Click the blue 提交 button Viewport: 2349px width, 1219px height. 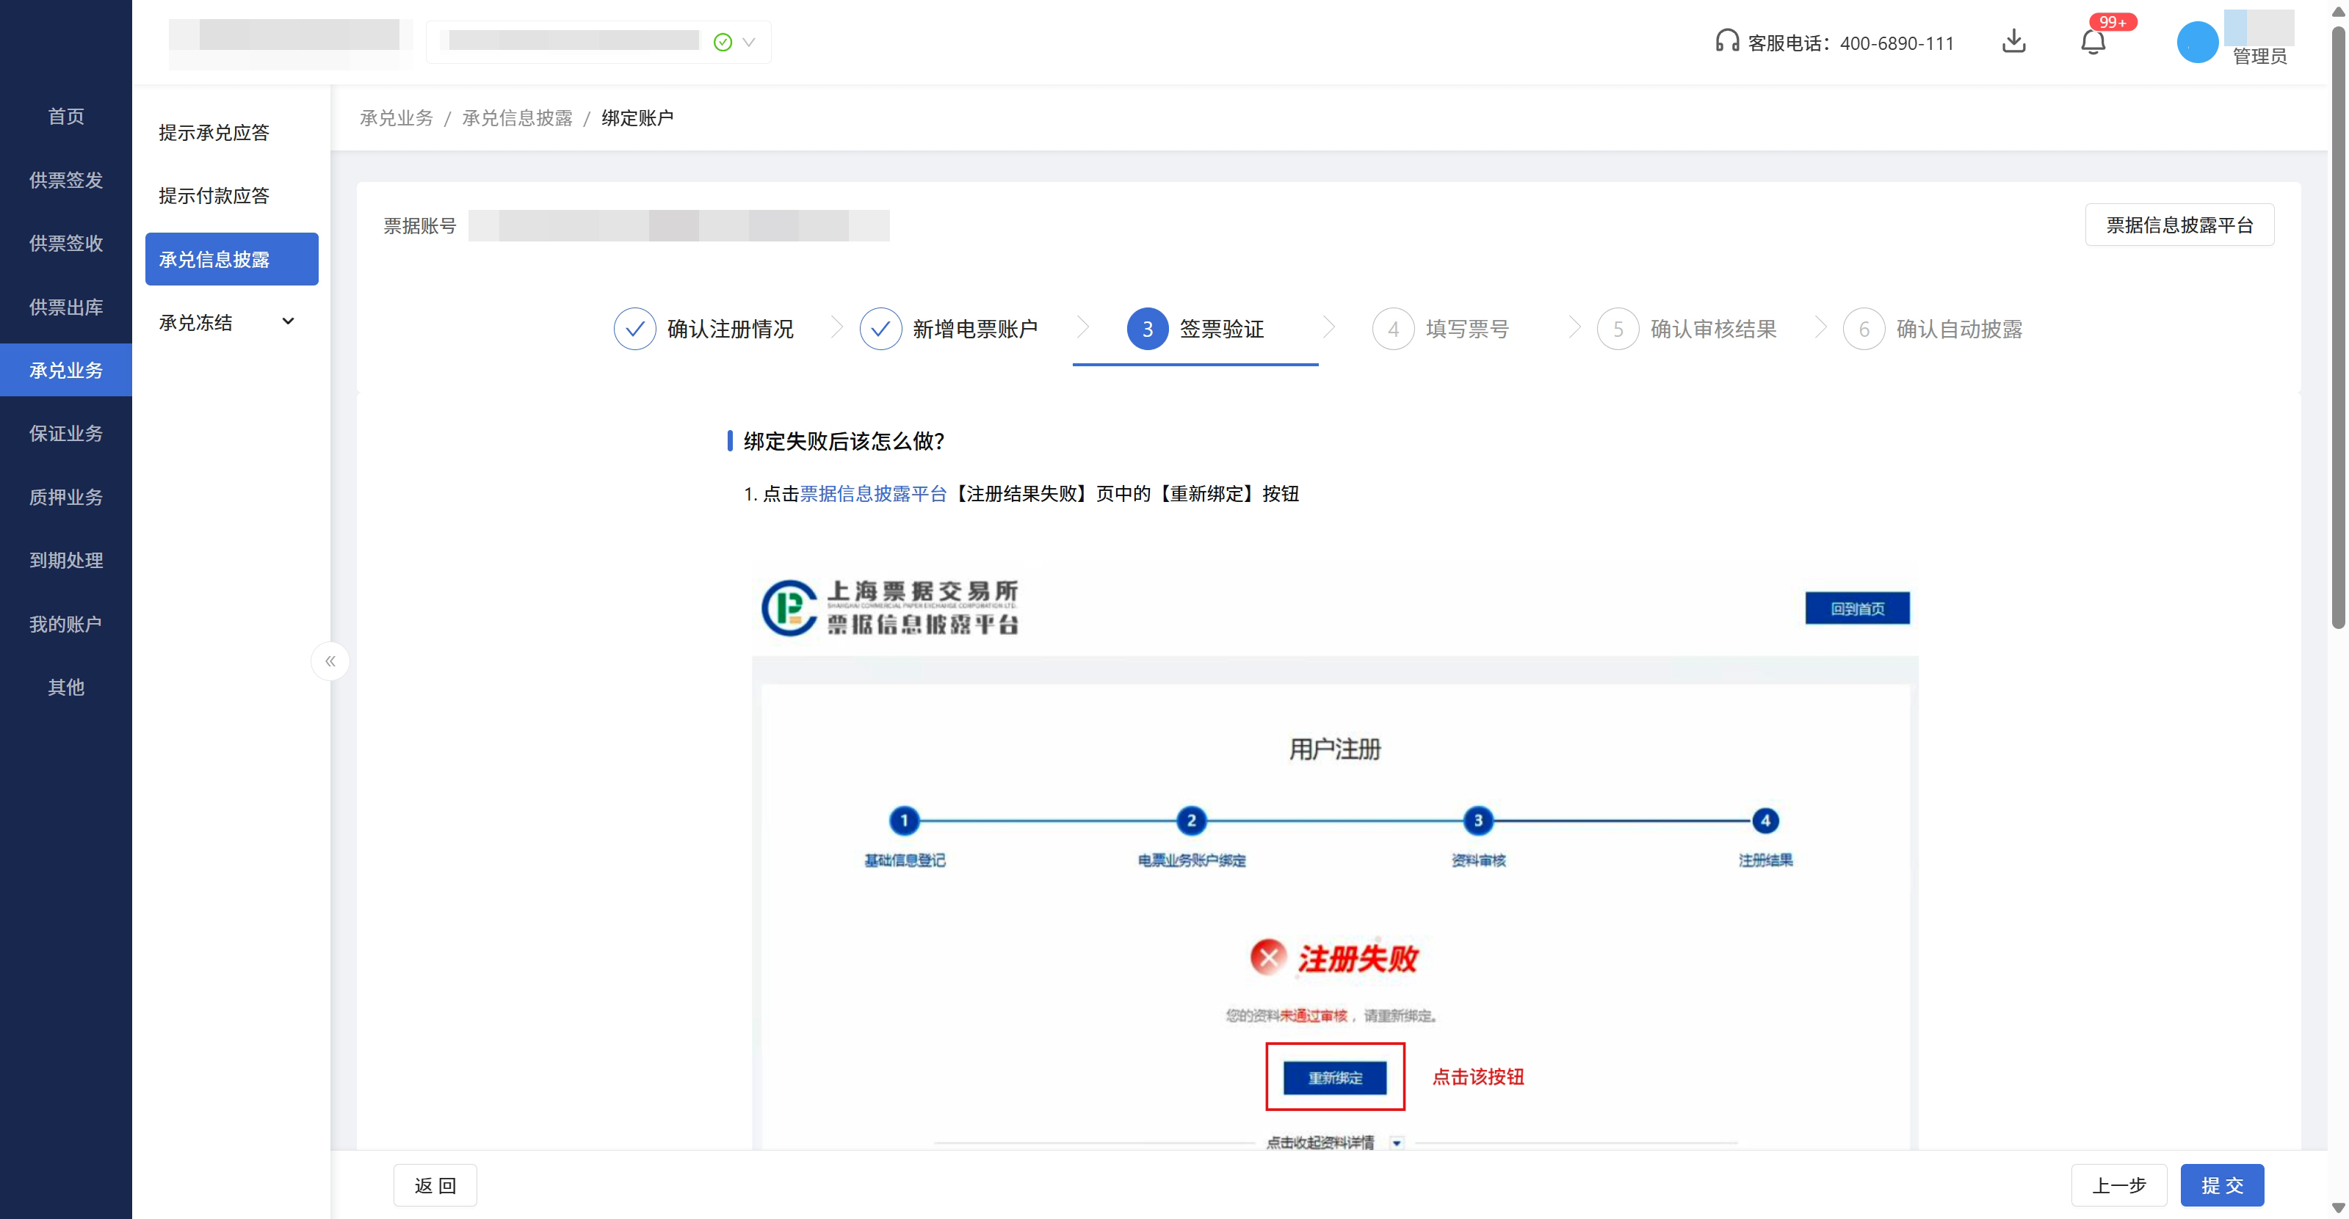(2221, 1185)
